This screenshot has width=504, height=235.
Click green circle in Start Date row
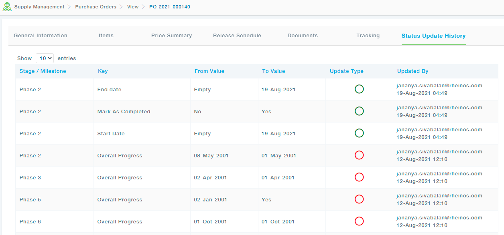pos(359,133)
